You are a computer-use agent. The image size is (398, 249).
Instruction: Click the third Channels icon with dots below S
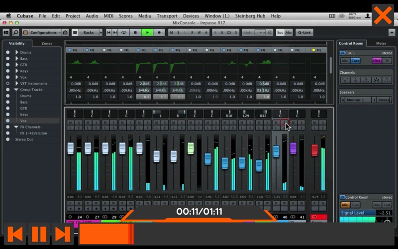tap(366, 80)
